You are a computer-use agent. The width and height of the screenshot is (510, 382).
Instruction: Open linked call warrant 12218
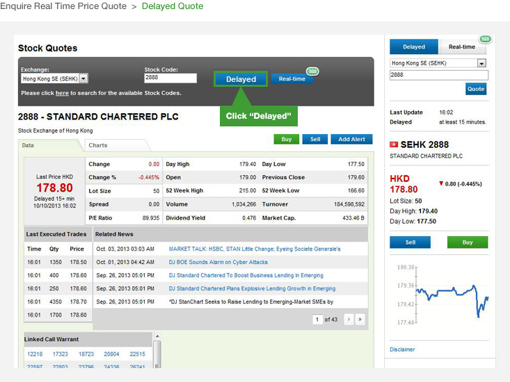click(x=35, y=354)
